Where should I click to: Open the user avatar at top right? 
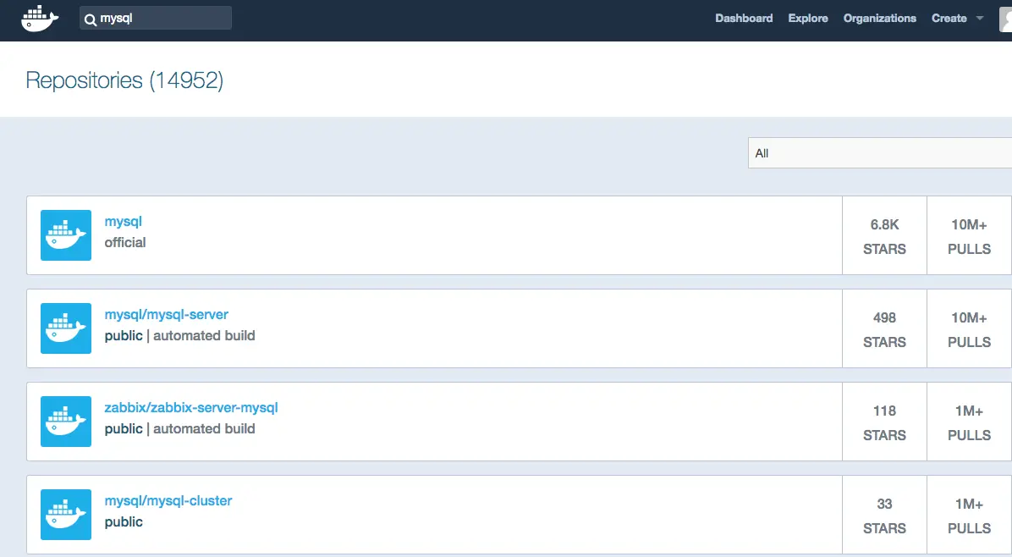(x=1005, y=18)
